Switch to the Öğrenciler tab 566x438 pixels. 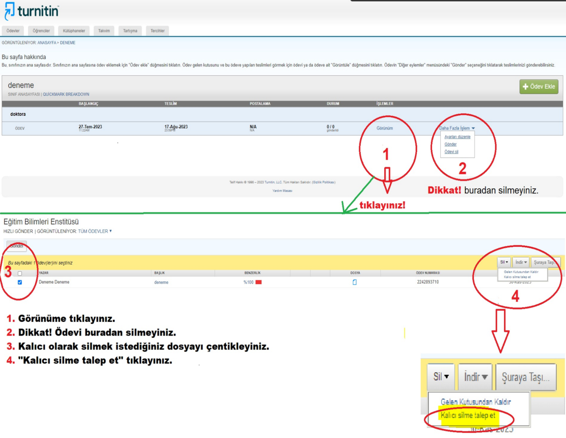(x=41, y=31)
